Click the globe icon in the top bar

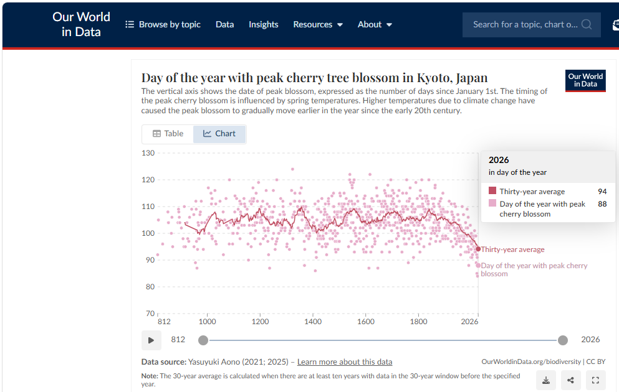[616, 24]
